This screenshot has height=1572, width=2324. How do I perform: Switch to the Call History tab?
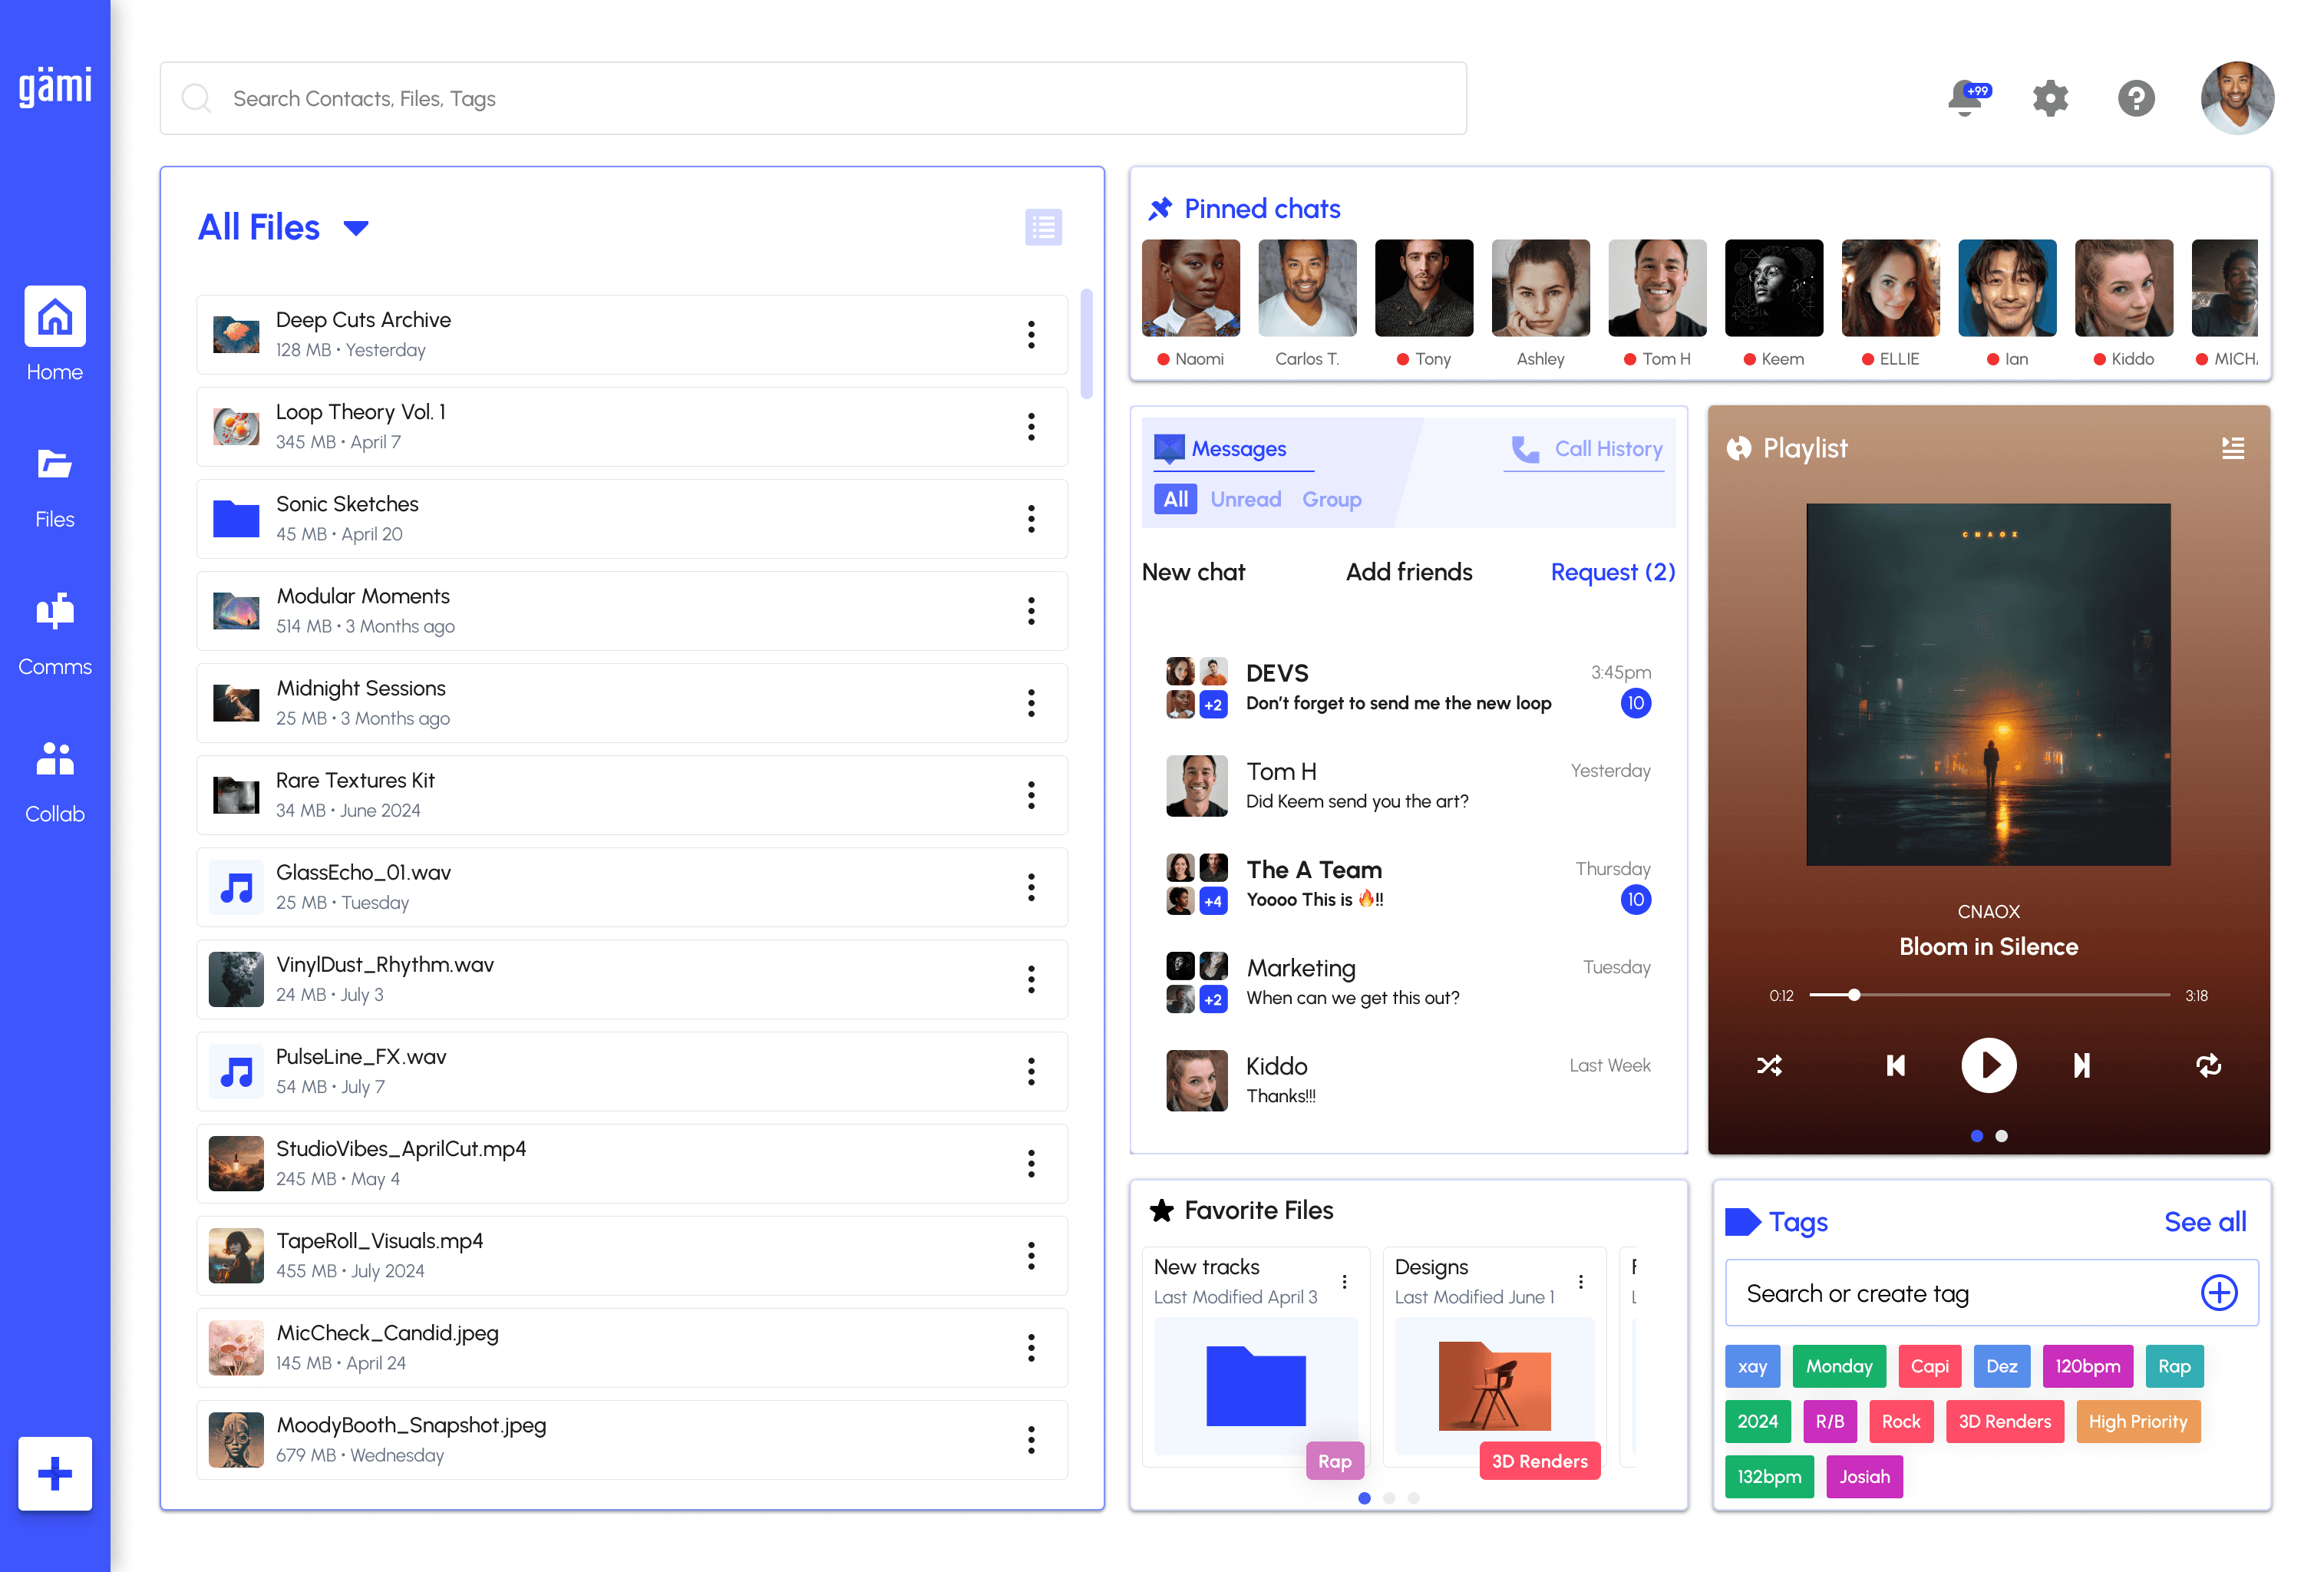click(1587, 449)
